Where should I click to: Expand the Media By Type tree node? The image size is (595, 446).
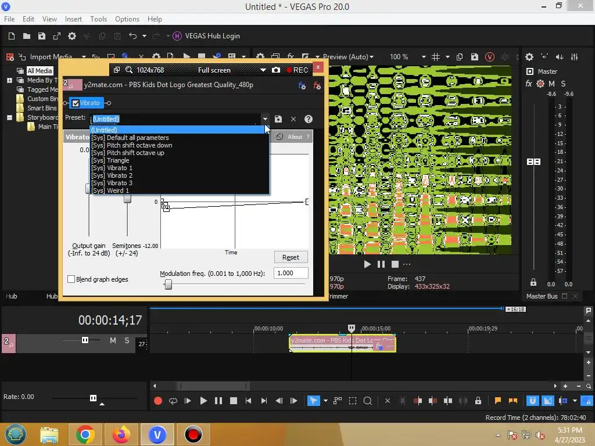(x=9, y=80)
